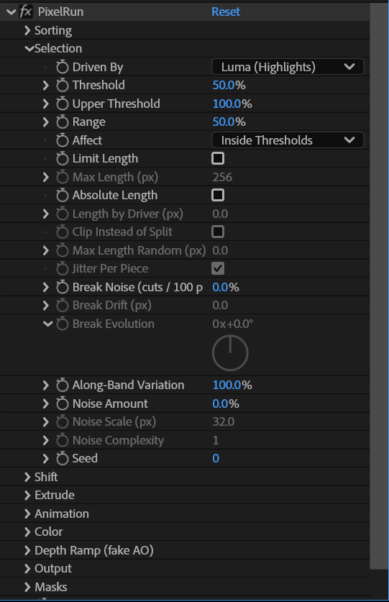The height and width of the screenshot is (602, 389).
Task: Toggle the Jitter Per Piece checkbox
Action: (x=218, y=268)
